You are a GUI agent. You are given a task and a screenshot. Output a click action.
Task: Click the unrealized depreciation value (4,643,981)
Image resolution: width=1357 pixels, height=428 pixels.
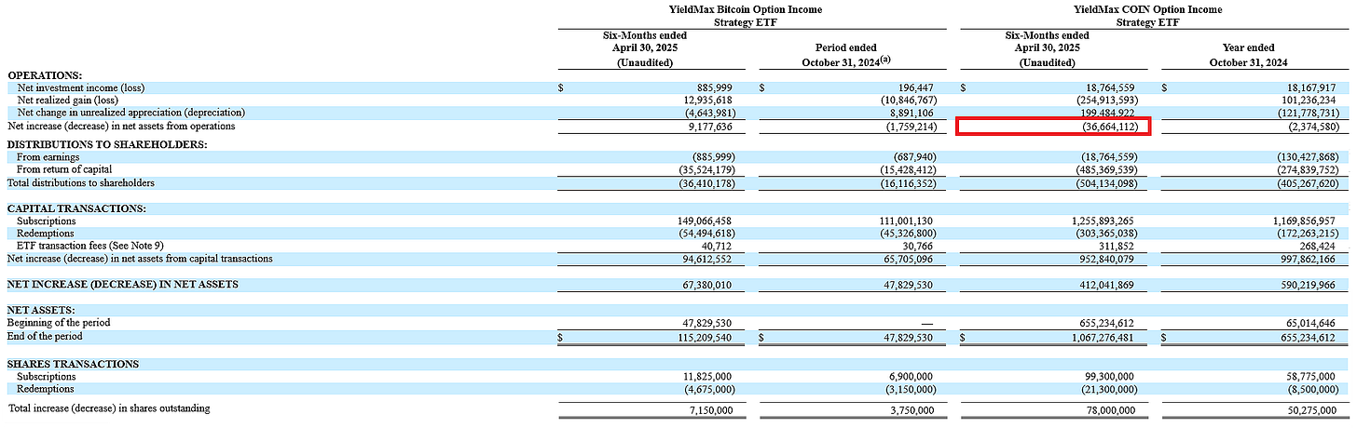coord(706,113)
